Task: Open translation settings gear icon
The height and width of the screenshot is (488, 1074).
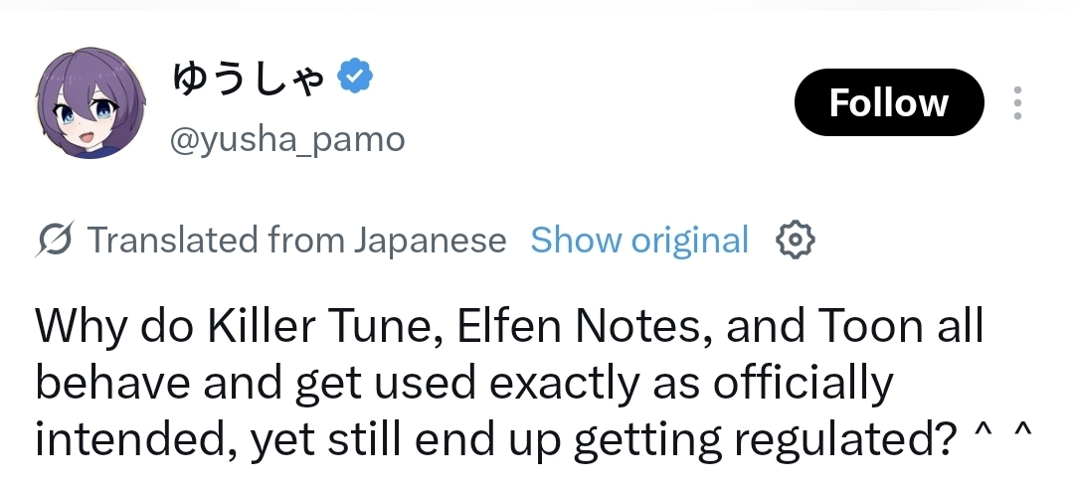Action: point(796,240)
